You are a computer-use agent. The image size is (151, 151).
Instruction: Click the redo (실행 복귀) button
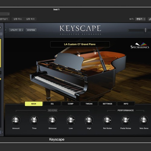coord(30,19)
